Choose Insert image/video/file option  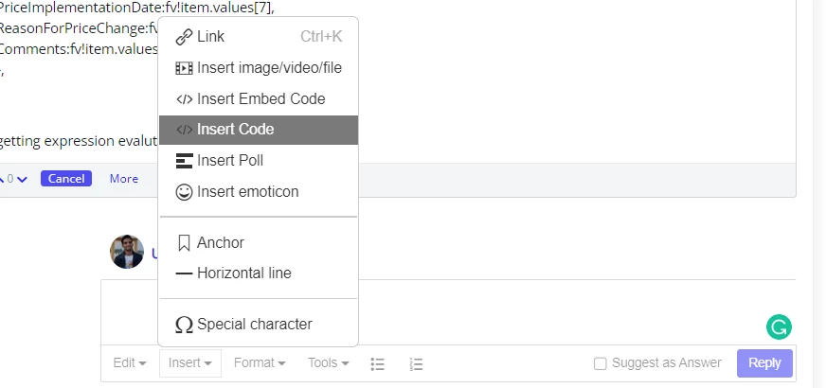[x=258, y=68]
